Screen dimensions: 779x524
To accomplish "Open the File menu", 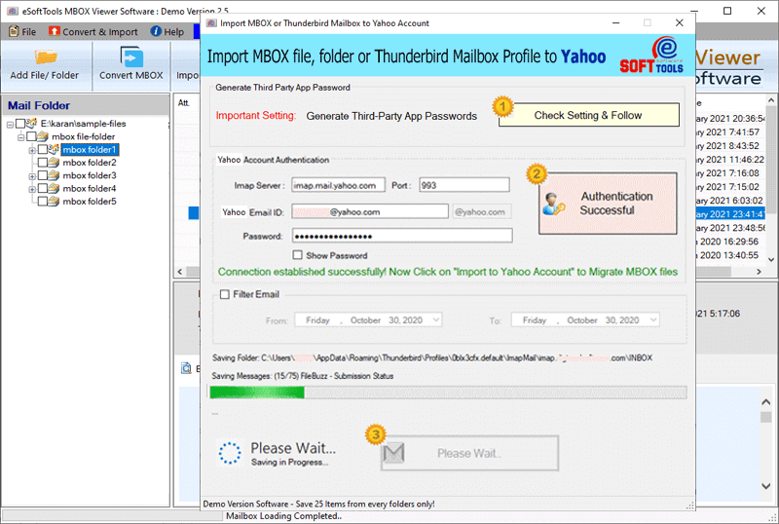I will [22, 32].
